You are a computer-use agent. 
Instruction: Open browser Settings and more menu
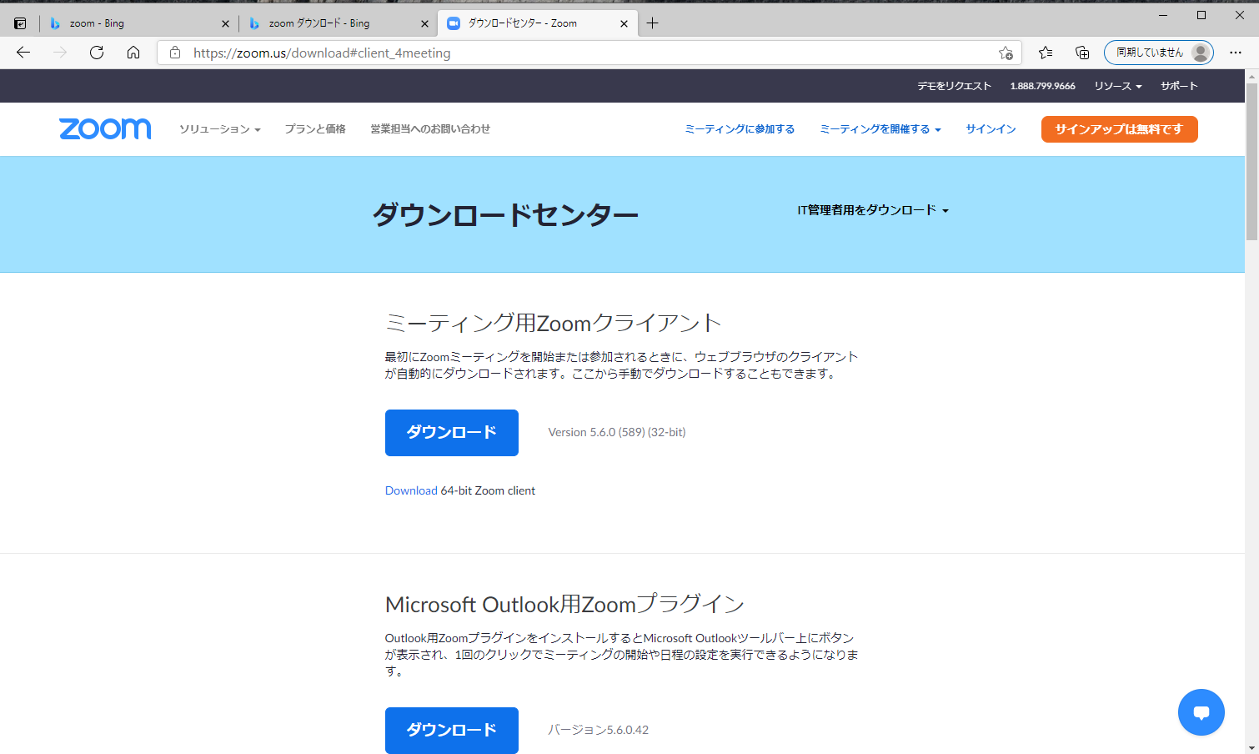1236,53
